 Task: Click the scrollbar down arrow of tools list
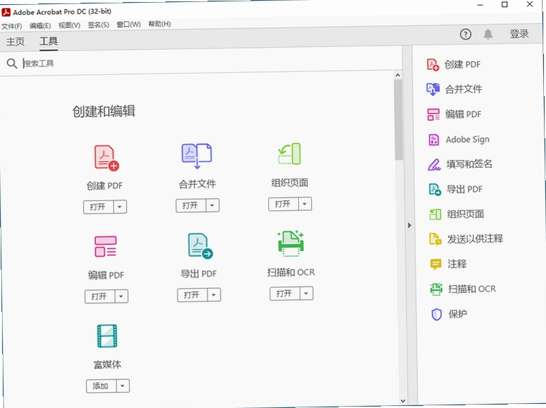point(403,401)
